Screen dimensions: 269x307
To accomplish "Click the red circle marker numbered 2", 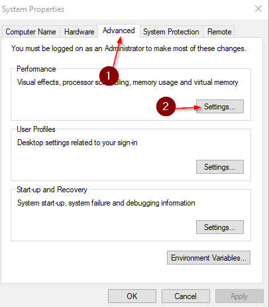I will tap(166, 107).
